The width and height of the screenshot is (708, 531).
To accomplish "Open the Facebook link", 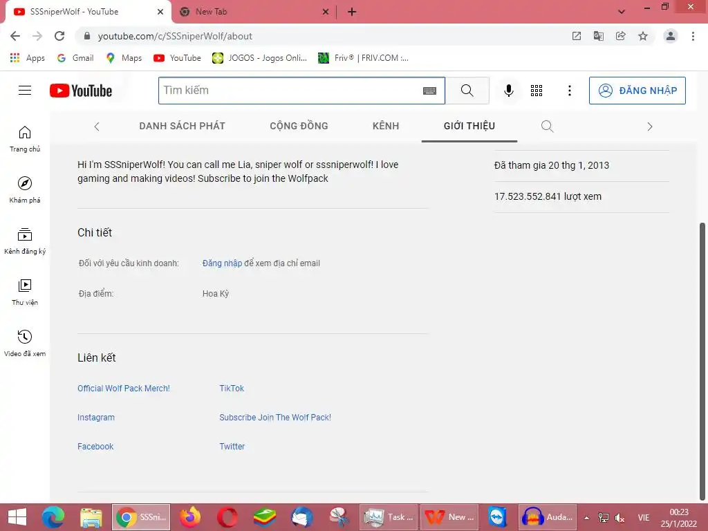I will point(95,446).
